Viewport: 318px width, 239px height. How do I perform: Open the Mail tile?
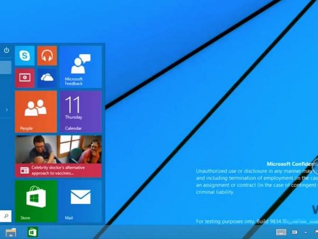[x=81, y=201]
